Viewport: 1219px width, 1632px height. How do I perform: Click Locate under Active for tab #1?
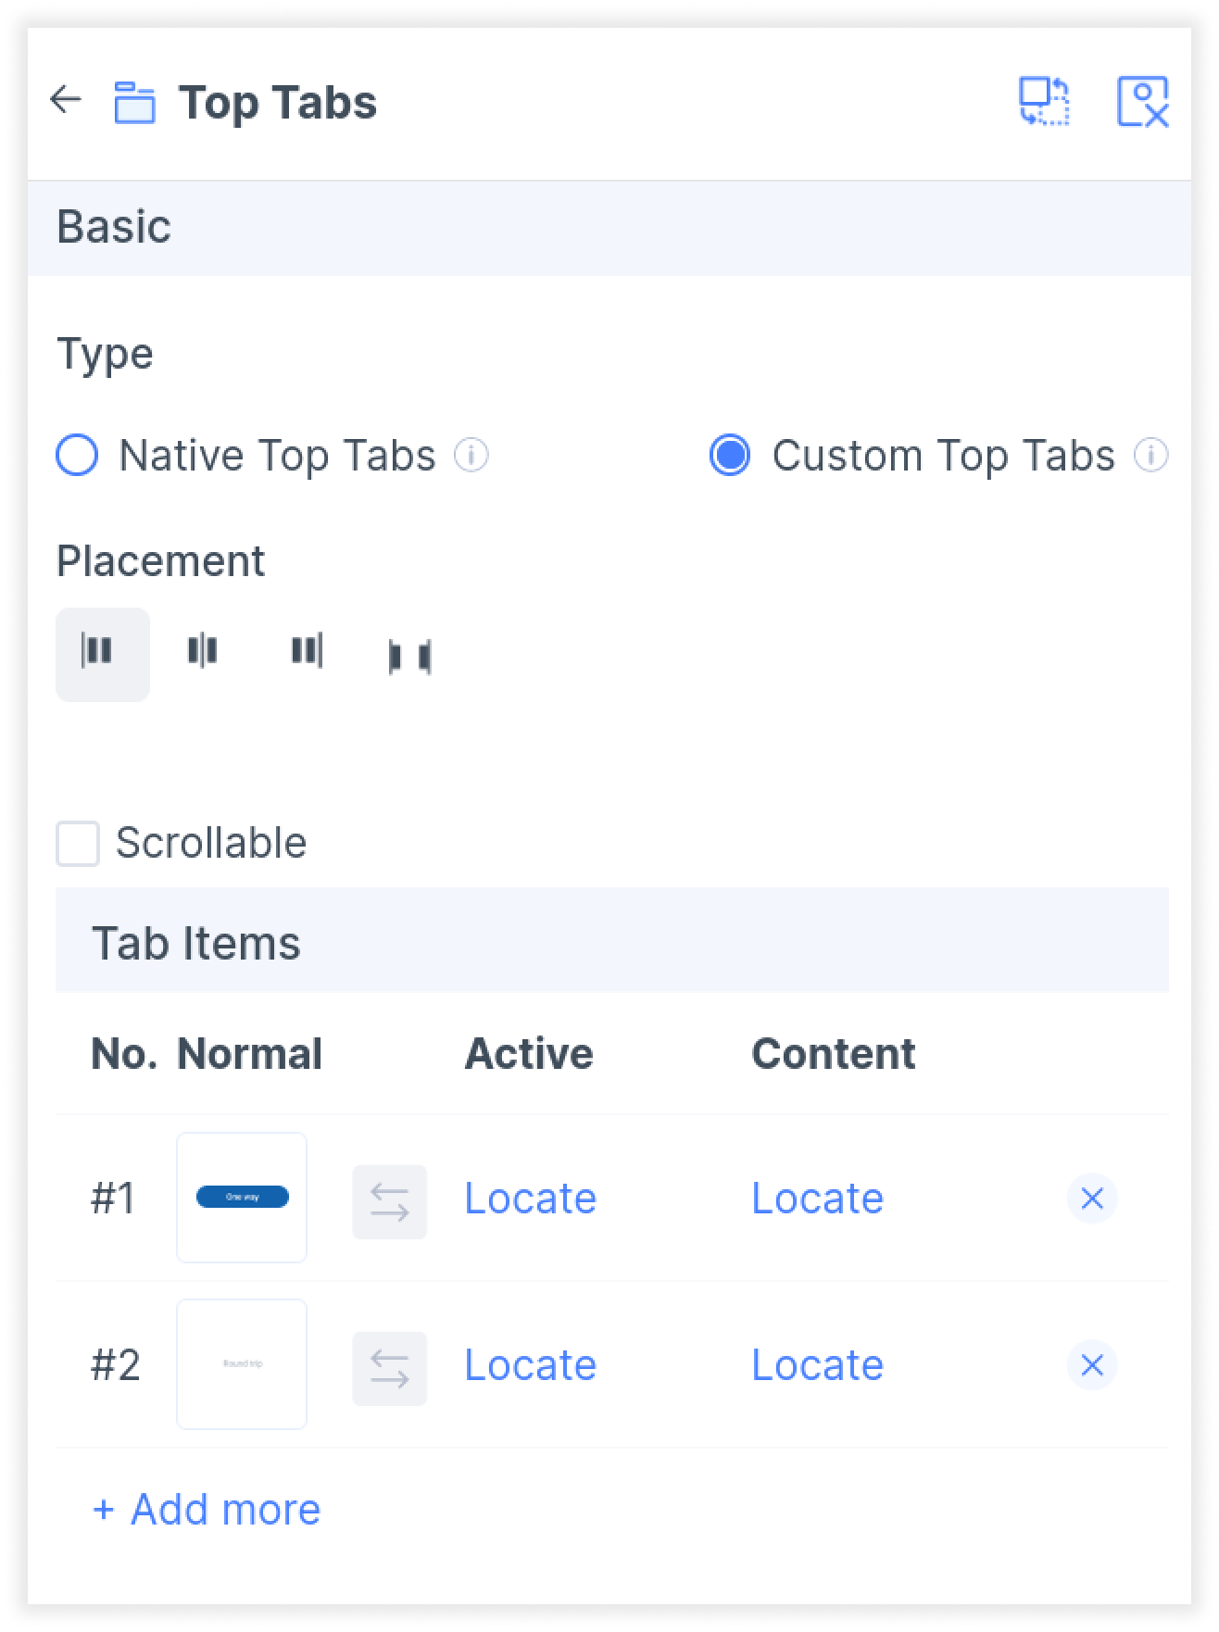(x=530, y=1199)
